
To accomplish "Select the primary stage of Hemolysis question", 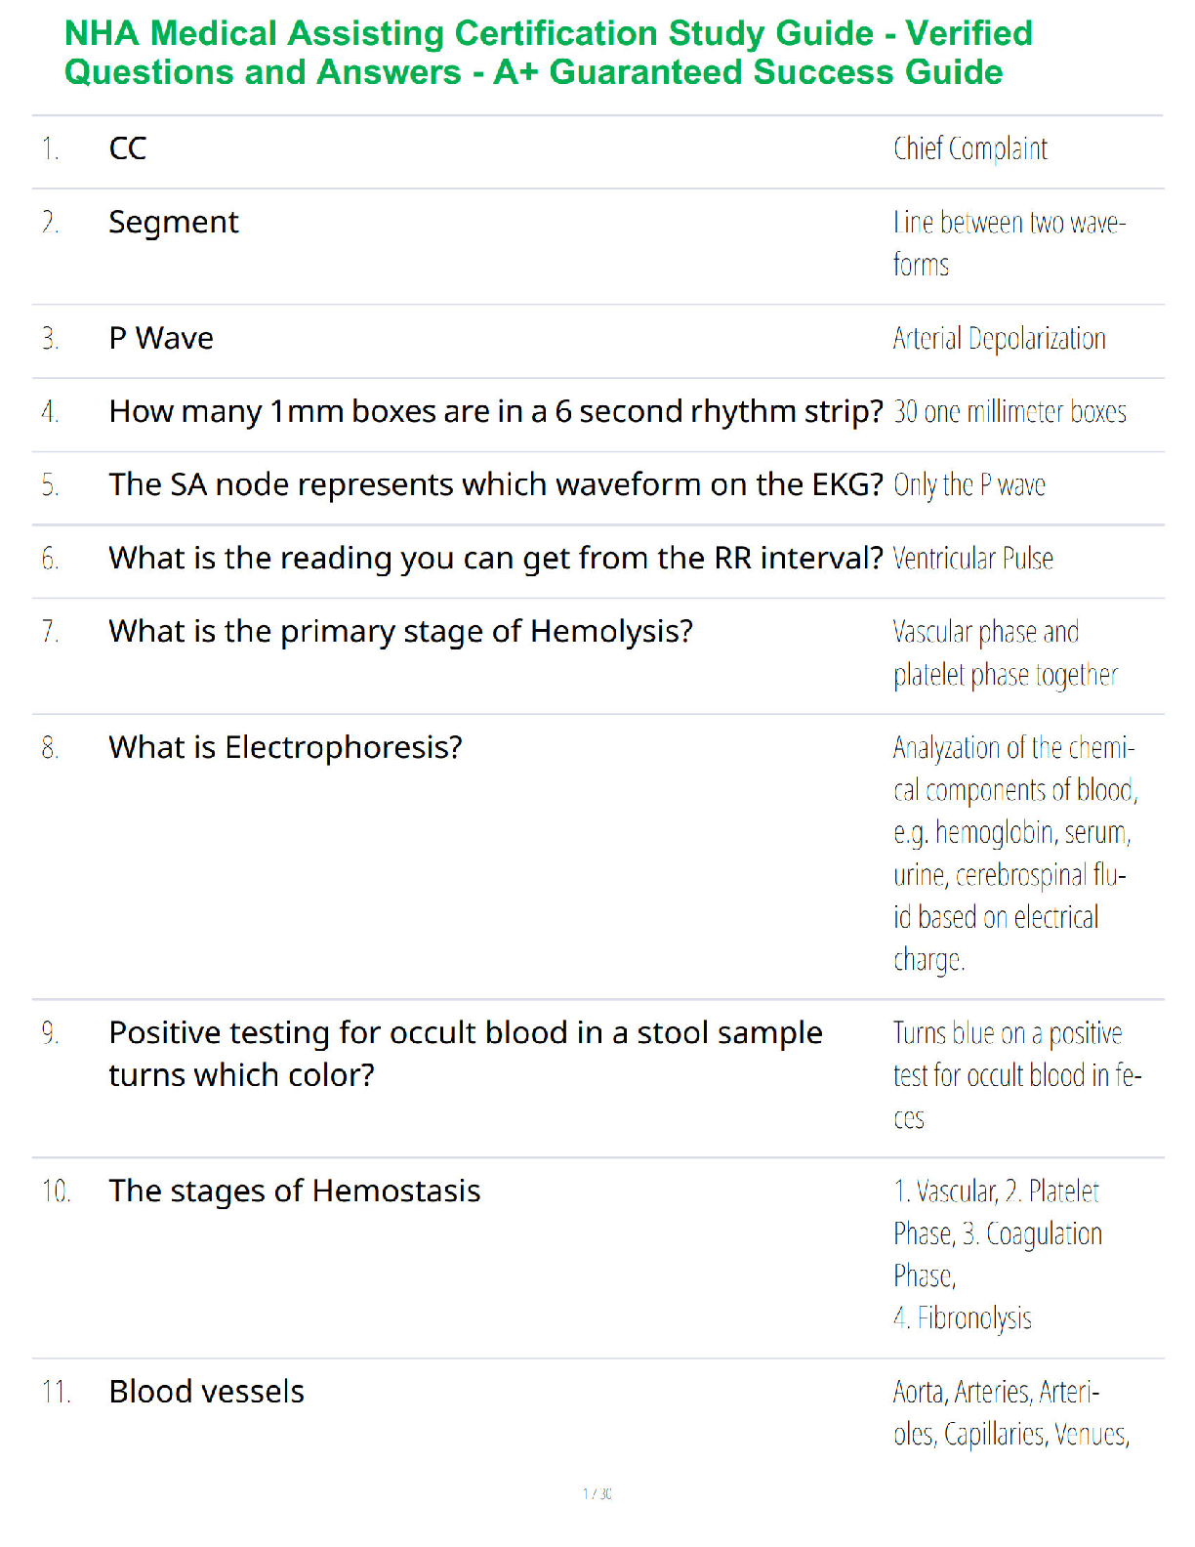I will coord(401,632).
